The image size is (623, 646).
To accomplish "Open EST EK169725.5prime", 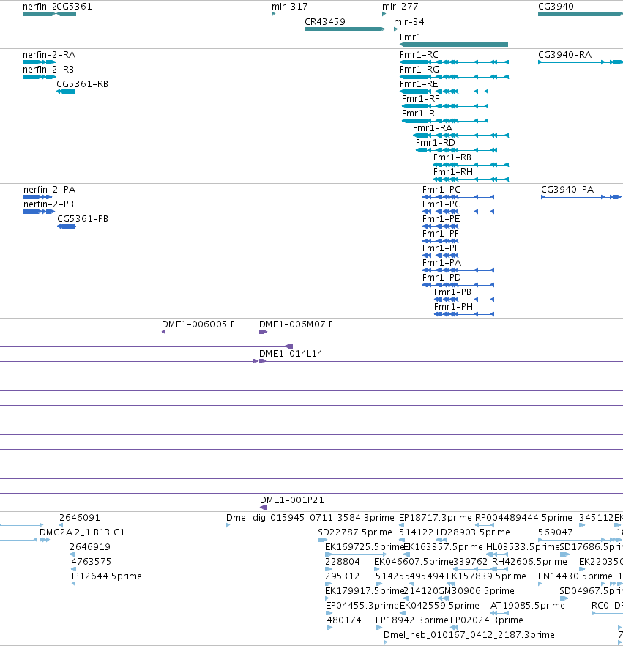I will tap(356, 554).
